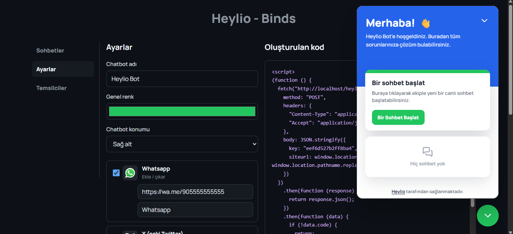Click the Merhaba! greeting text
Image resolution: width=513 pixels, height=234 pixels.
point(390,23)
